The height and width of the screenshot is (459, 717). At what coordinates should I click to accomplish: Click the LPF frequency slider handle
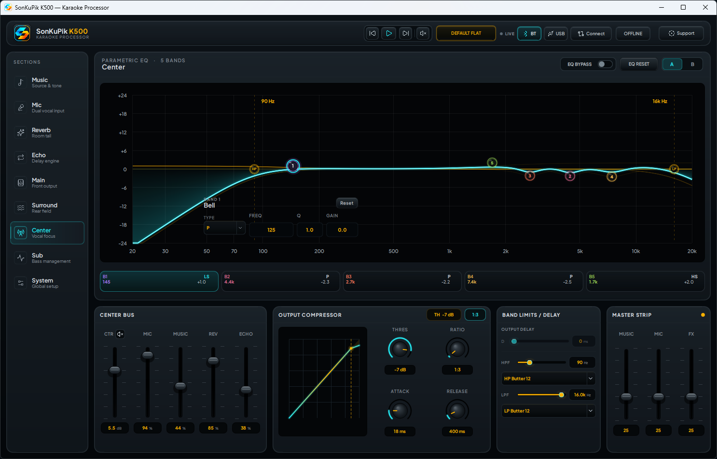pyautogui.click(x=561, y=395)
